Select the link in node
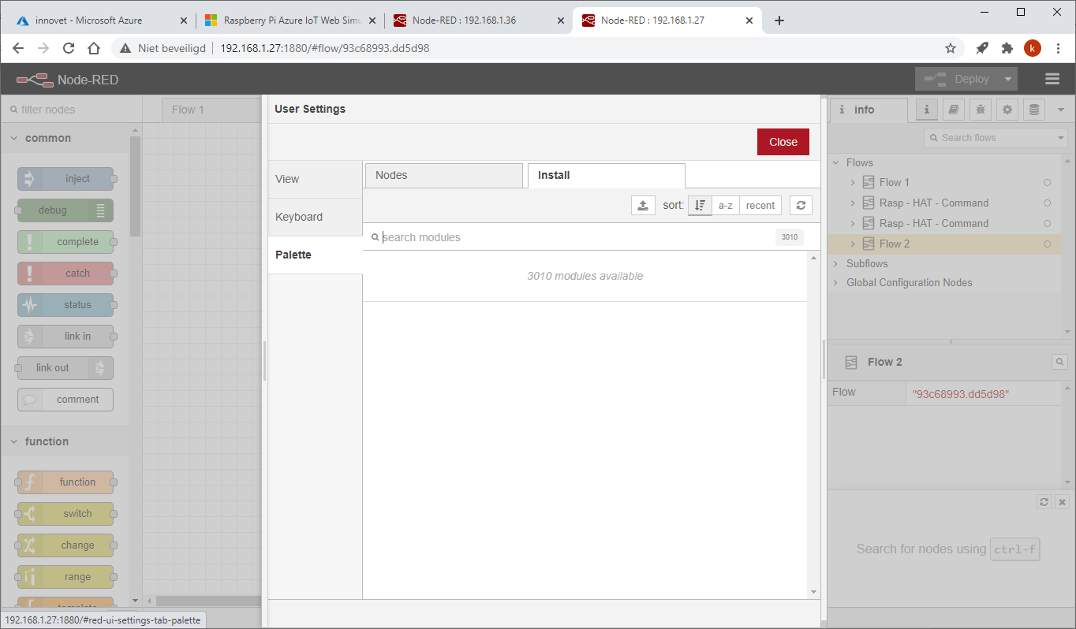This screenshot has height=629, width=1076. click(x=65, y=337)
